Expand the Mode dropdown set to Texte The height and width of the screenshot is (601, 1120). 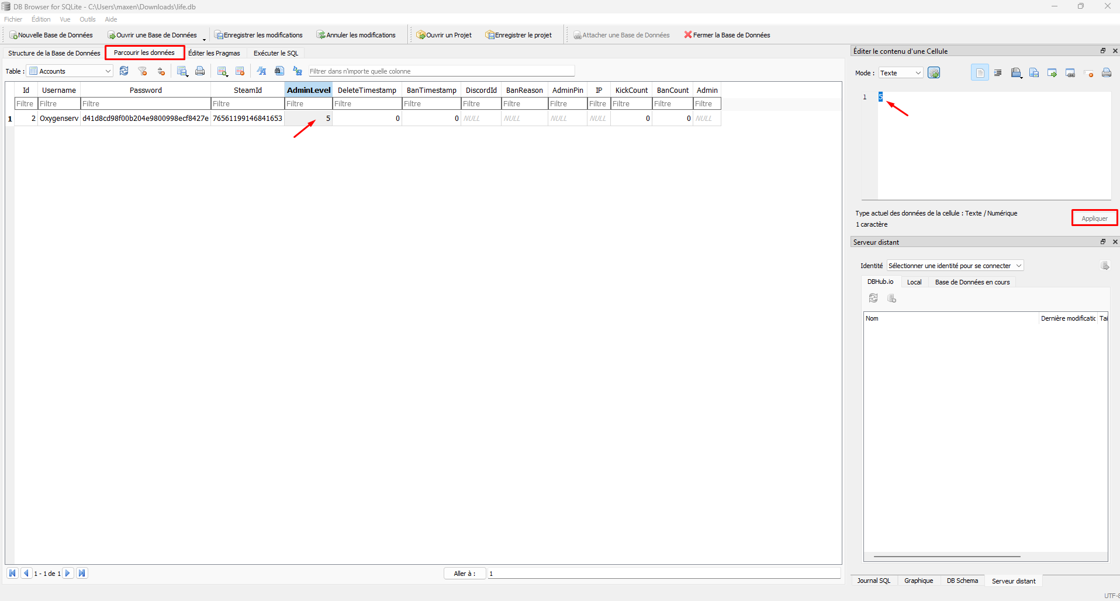click(x=900, y=73)
